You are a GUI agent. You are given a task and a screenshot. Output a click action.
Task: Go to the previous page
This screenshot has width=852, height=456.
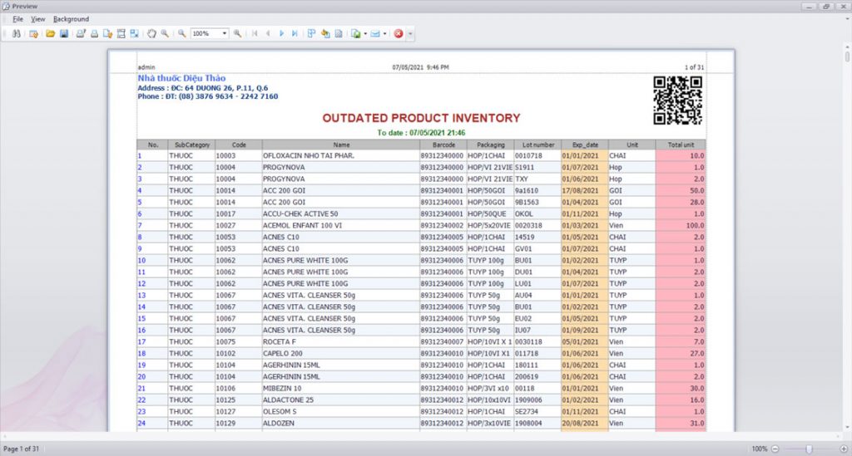(268, 33)
